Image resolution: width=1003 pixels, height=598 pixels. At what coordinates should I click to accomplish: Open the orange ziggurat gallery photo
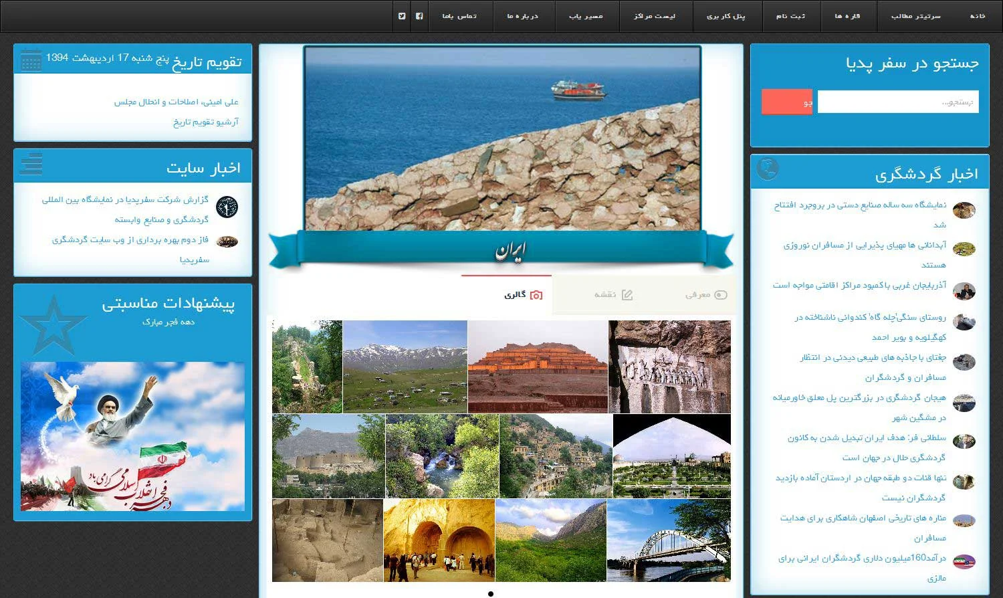[538, 367]
